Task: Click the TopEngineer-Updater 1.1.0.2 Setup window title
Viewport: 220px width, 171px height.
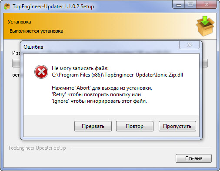Action: pos(53,7)
